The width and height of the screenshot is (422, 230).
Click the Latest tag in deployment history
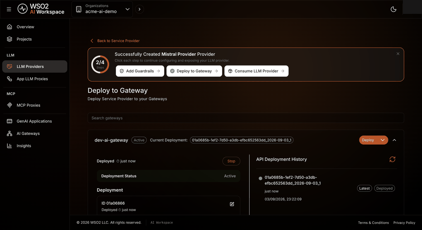coord(364,188)
